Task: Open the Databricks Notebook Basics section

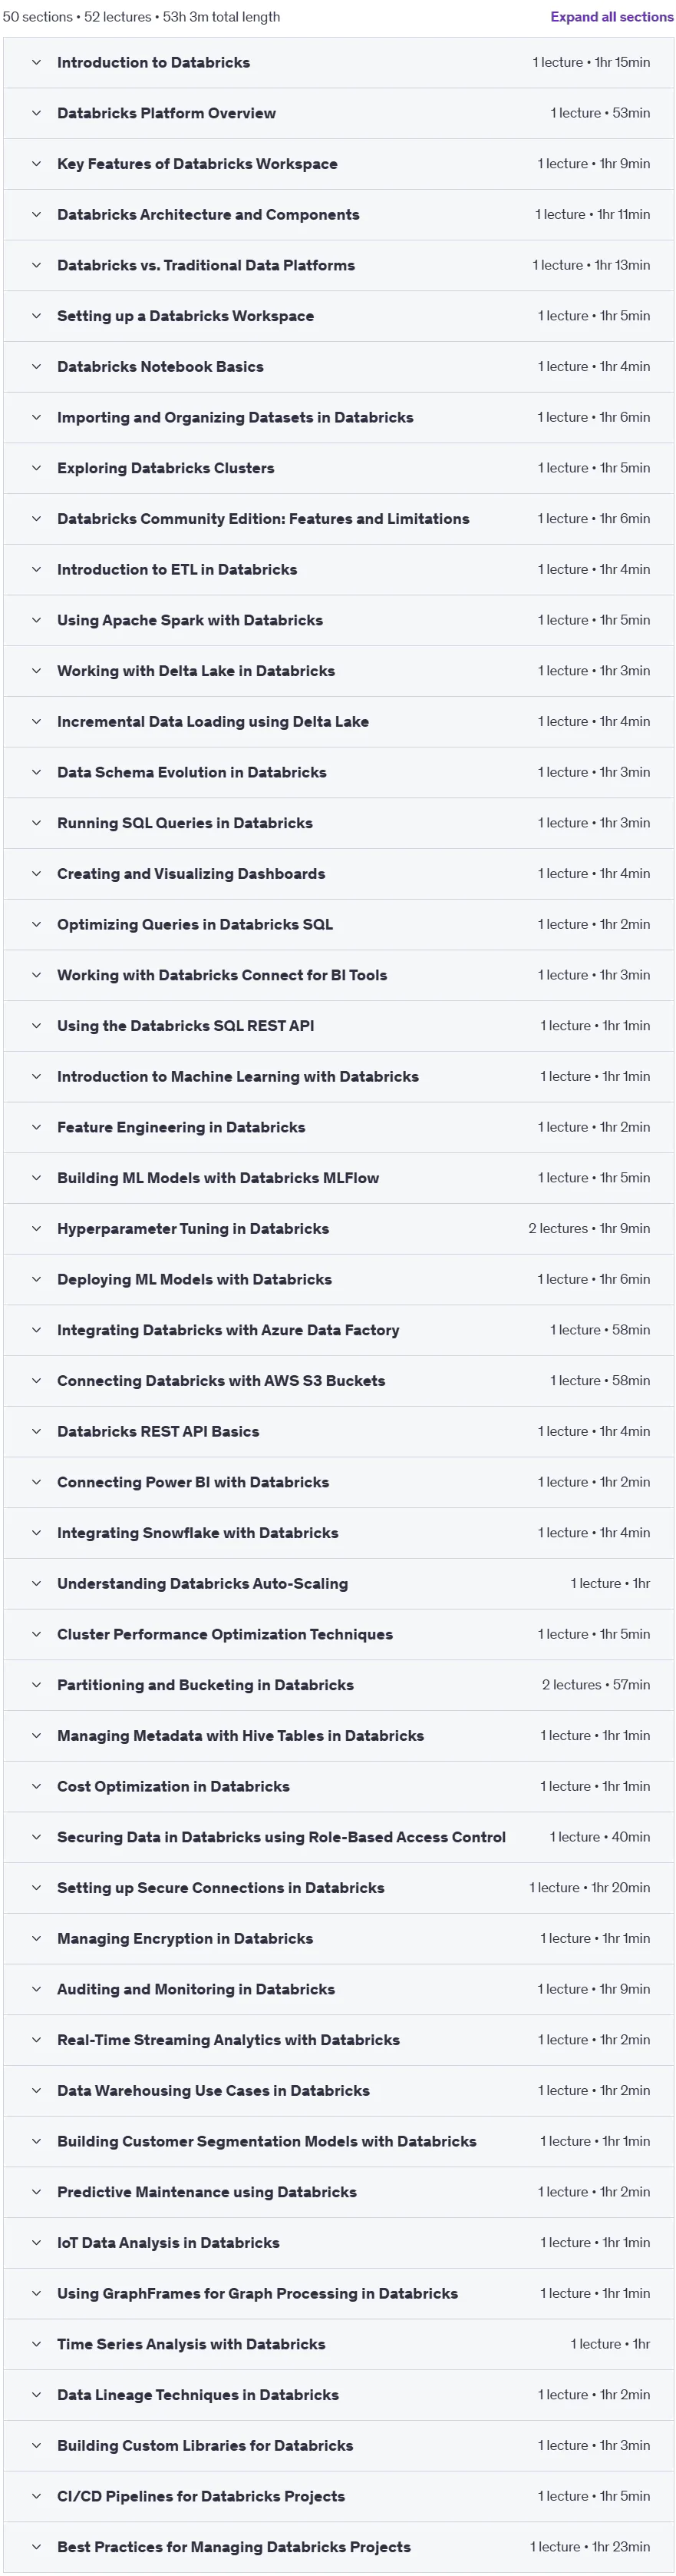Action: 338,366
